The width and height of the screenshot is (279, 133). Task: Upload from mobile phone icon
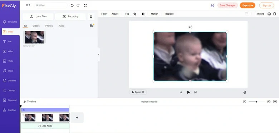coord(91,16)
